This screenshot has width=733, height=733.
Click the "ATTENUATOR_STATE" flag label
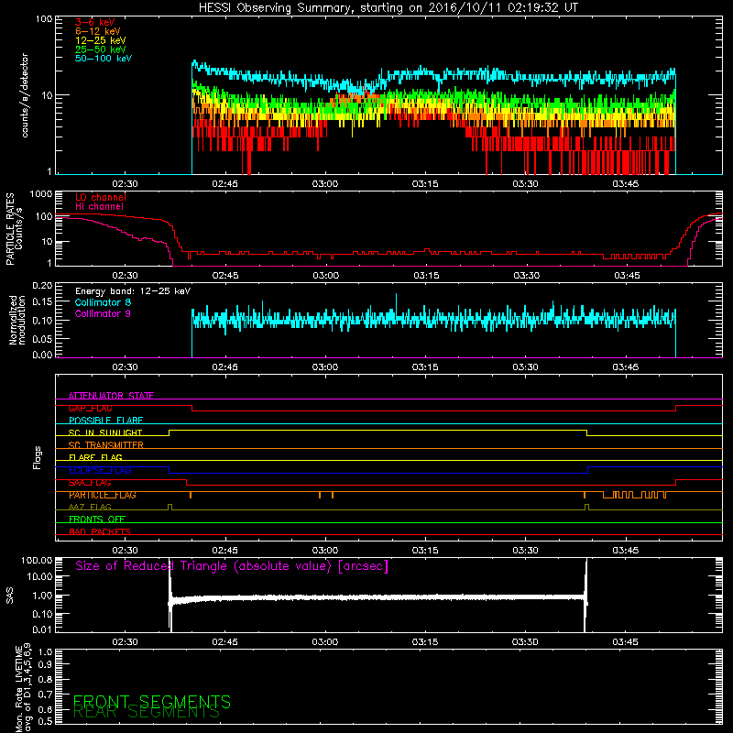pos(111,396)
